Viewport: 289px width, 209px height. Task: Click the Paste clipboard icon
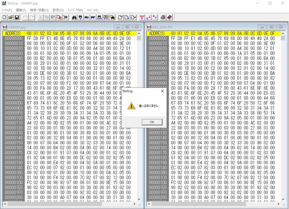53,17
